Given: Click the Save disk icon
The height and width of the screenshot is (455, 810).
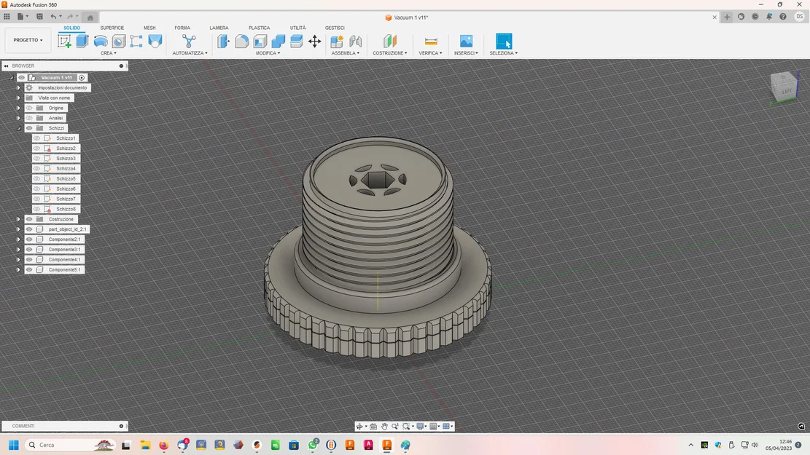Looking at the screenshot, I should [x=39, y=17].
